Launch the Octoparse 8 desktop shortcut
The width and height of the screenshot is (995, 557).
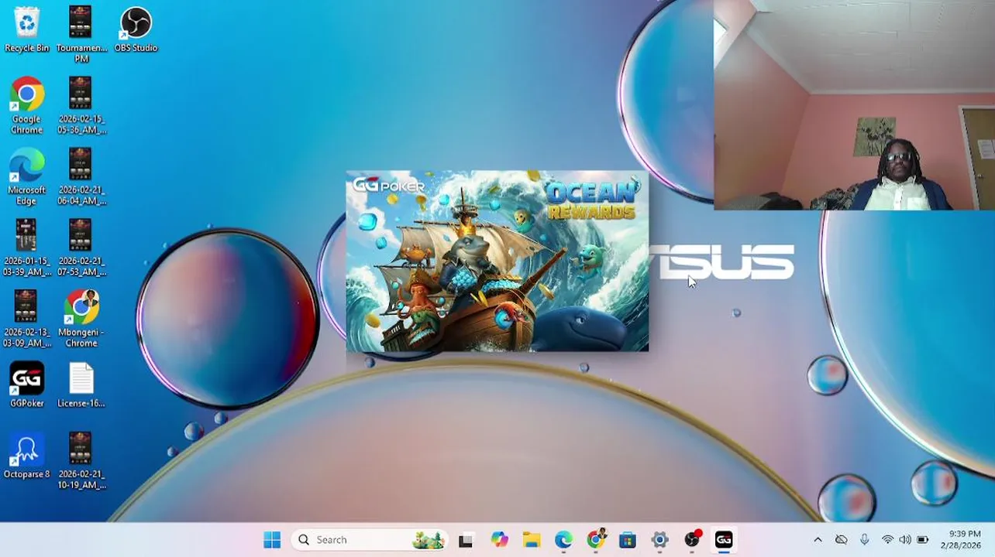click(26, 456)
